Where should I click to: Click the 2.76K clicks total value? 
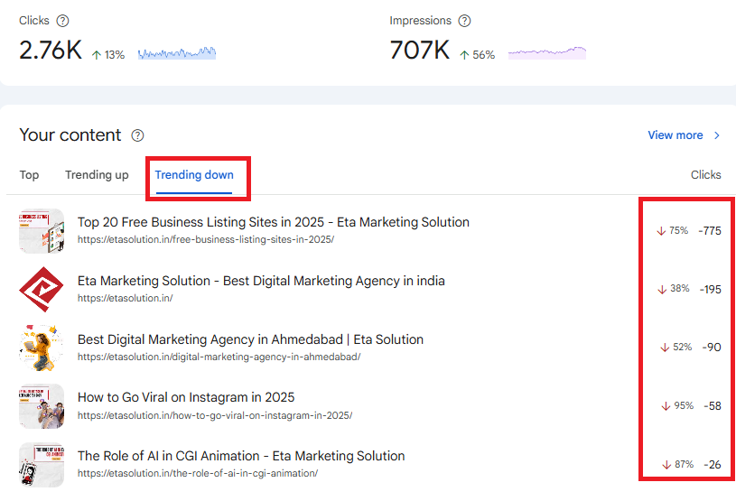click(x=51, y=50)
